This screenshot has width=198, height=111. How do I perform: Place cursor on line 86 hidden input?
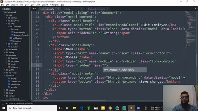[x=80, y=65]
